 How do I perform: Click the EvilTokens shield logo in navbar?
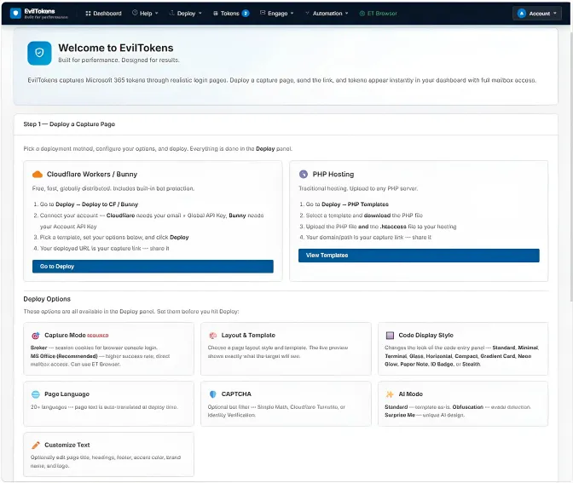click(15, 14)
